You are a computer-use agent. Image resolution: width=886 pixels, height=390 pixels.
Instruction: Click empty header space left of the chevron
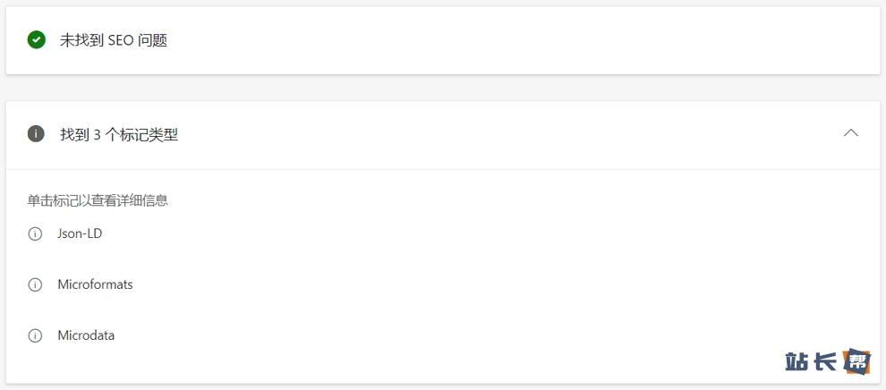pyautogui.click(x=537, y=134)
